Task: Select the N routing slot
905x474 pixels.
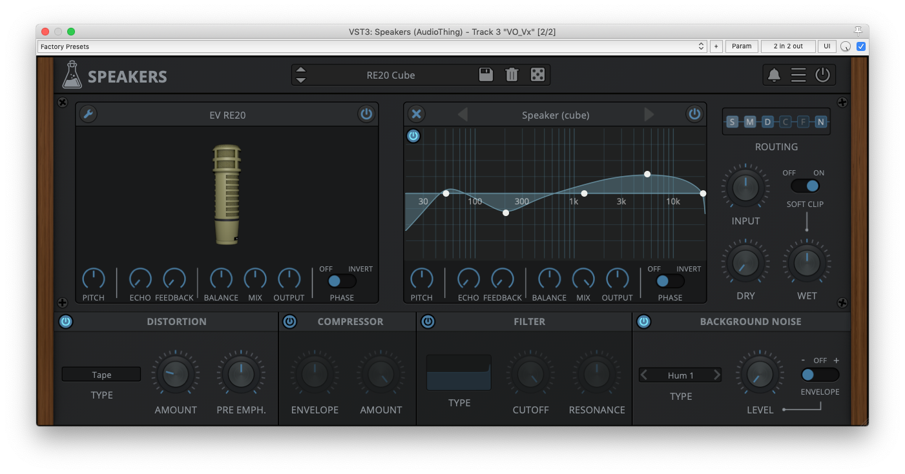Action: tap(821, 121)
